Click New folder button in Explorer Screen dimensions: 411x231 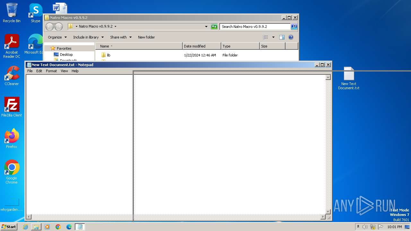[x=146, y=37]
